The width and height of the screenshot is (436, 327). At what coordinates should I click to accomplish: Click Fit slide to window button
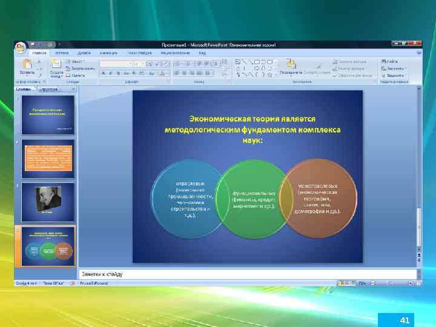(418, 283)
